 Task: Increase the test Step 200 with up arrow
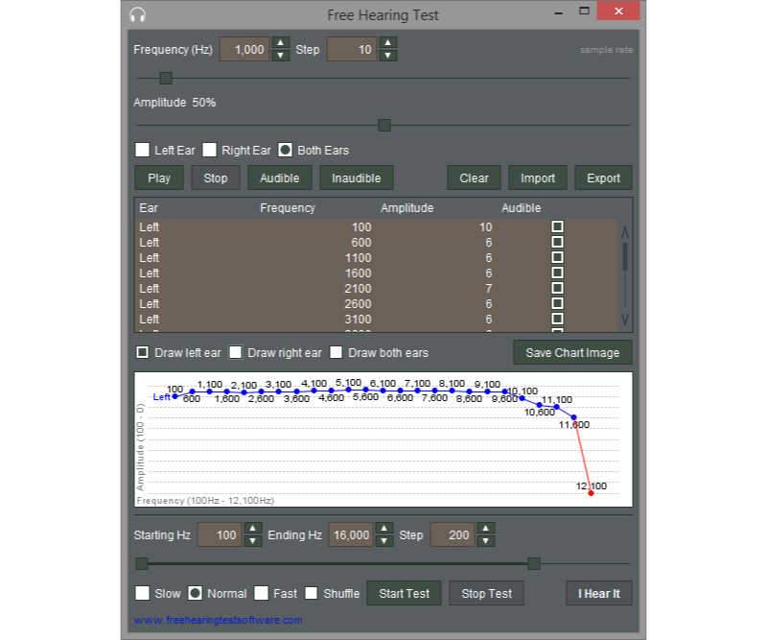(x=485, y=529)
